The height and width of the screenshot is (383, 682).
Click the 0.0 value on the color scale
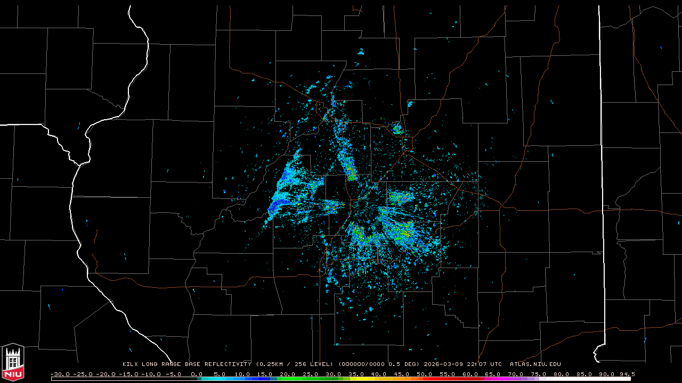coord(197,374)
